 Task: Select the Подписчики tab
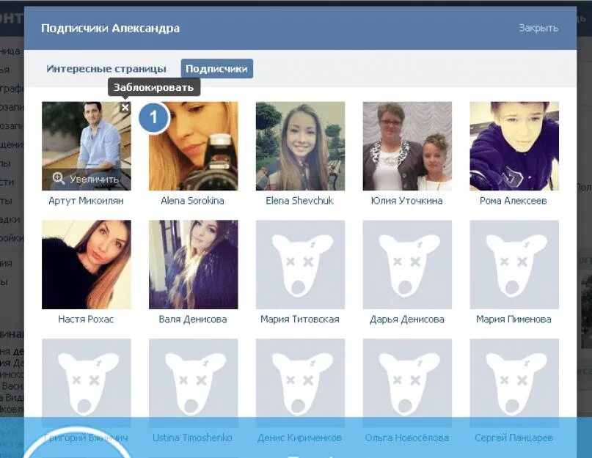tap(216, 69)
